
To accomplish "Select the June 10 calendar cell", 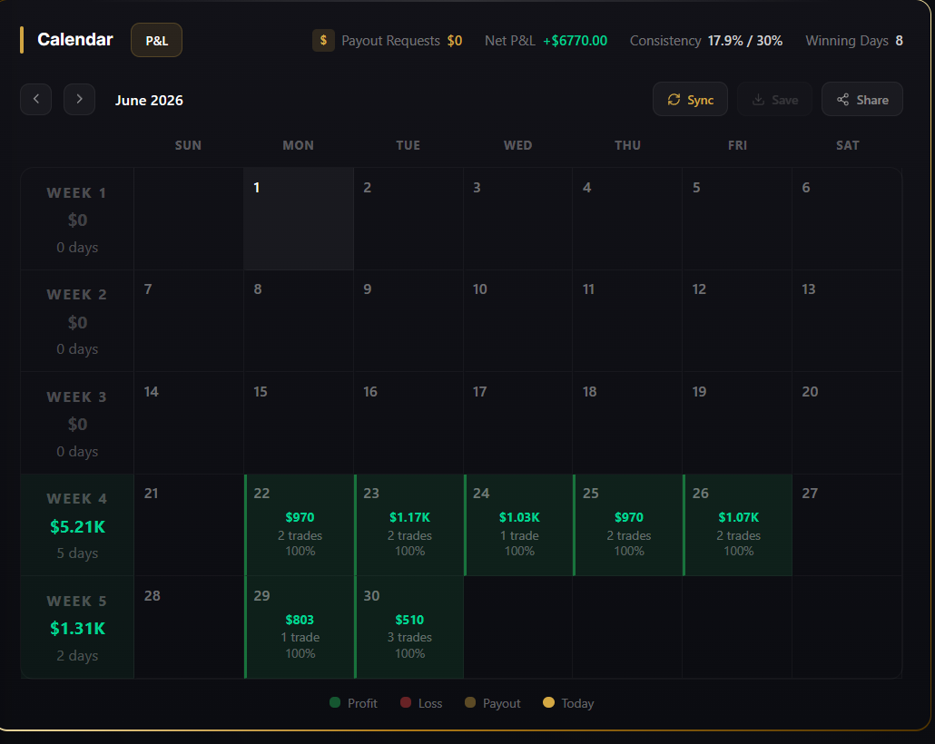I will 518,320.
